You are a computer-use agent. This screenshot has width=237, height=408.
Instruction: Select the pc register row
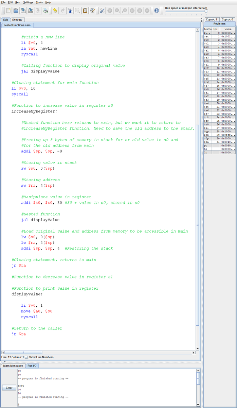point(219,146)
